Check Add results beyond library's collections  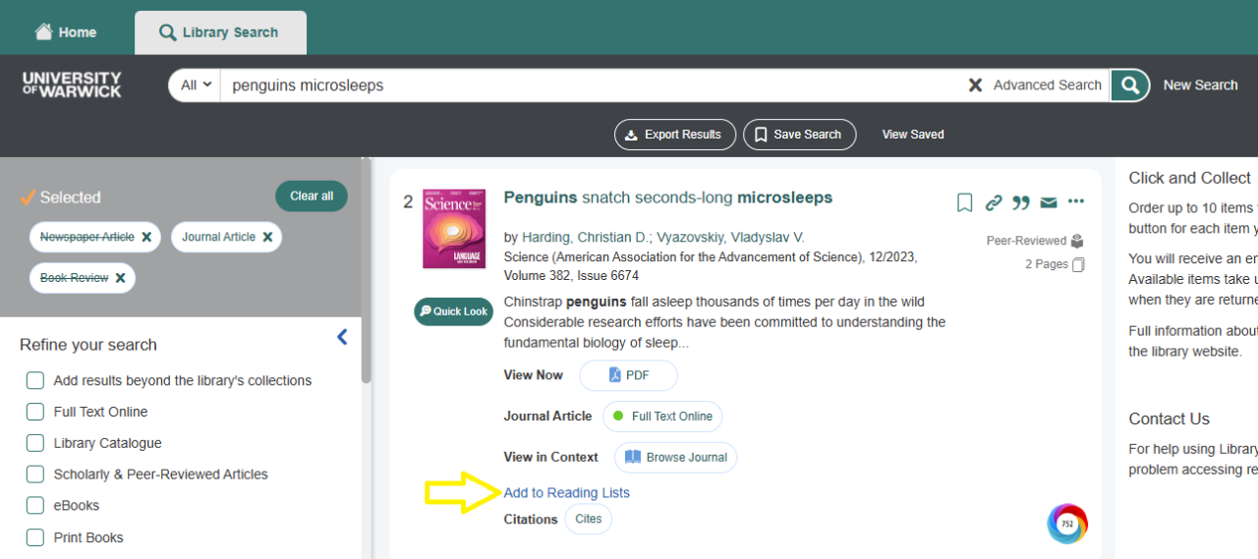click(x=35, y=380)
